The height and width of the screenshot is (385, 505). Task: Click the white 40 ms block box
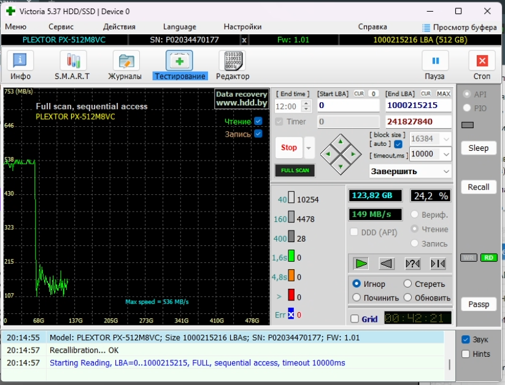pyautogui.click(x=291, y=197)
